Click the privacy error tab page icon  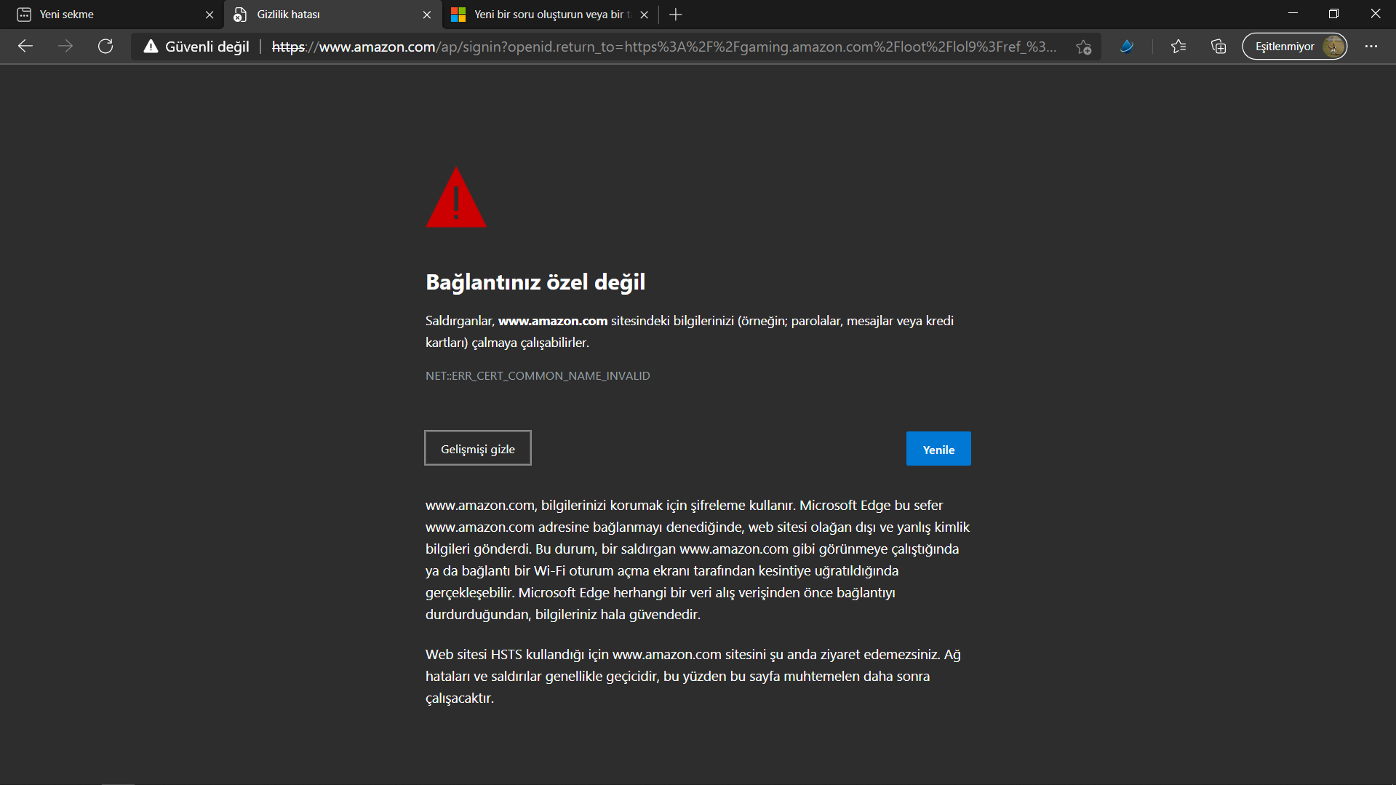point(240,15)
